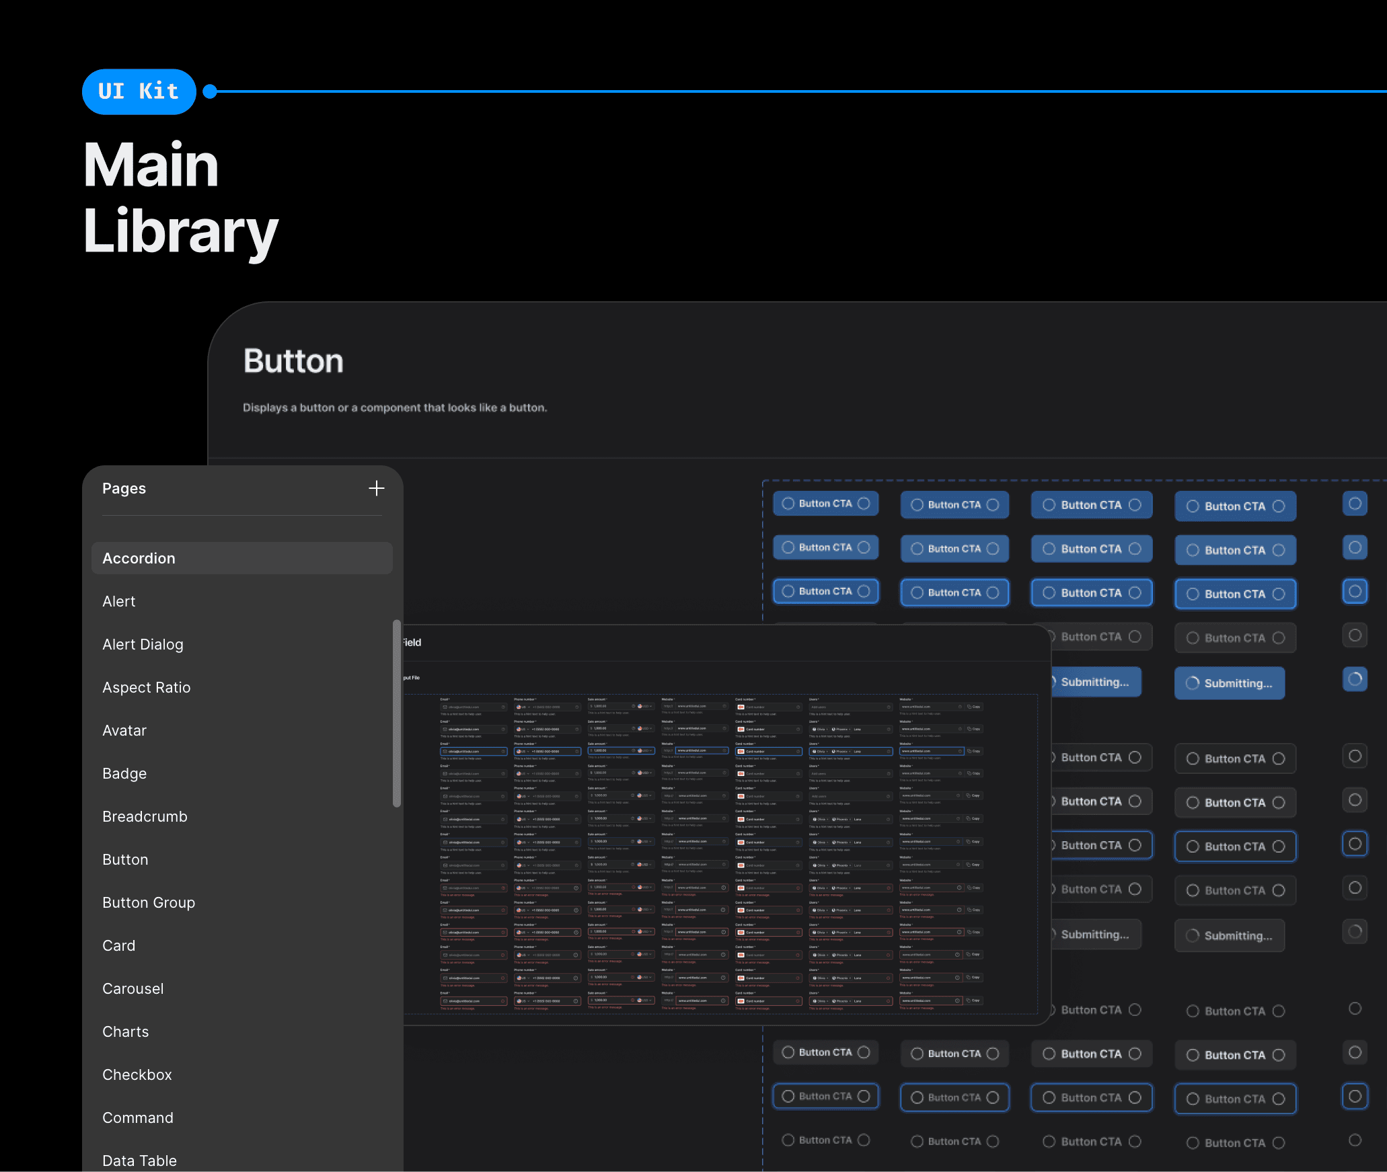Add a new page with plus icon
The image size is (1387, 1172).
pos(376,488)
